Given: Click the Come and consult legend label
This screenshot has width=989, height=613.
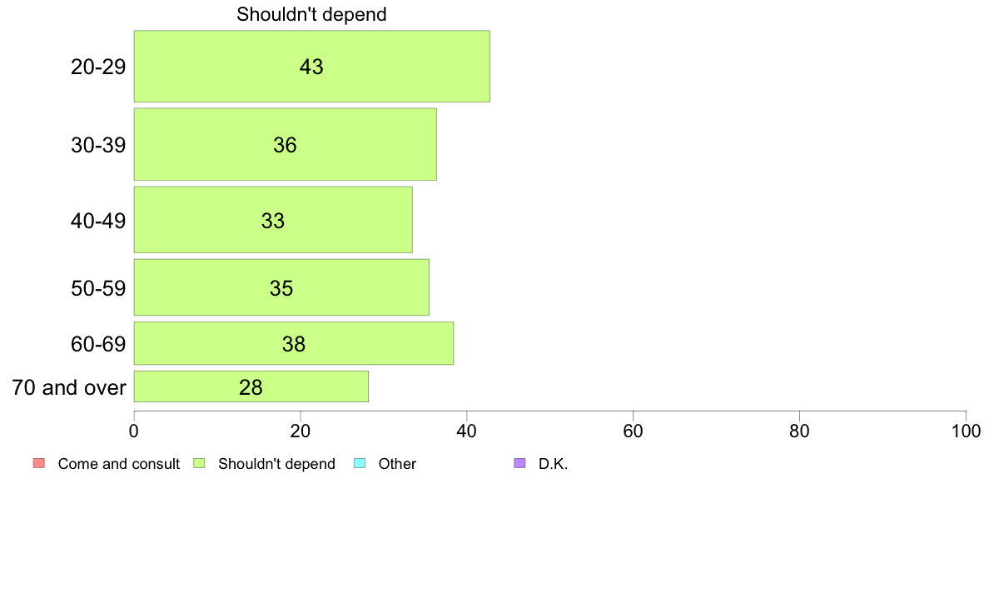Looking at the screenshot, I should [x=118, y=464].
